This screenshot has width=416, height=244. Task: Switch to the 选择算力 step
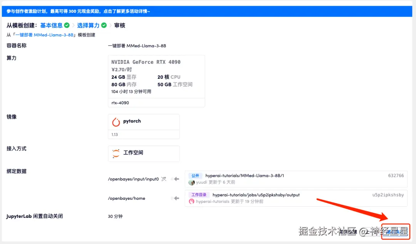(x=89, y=25)
